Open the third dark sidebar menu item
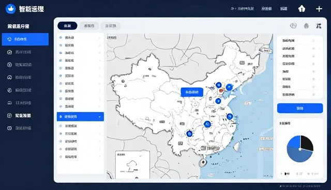Image resolution: width=331 pixels, height=190 pixels. (x=23, y=65)
